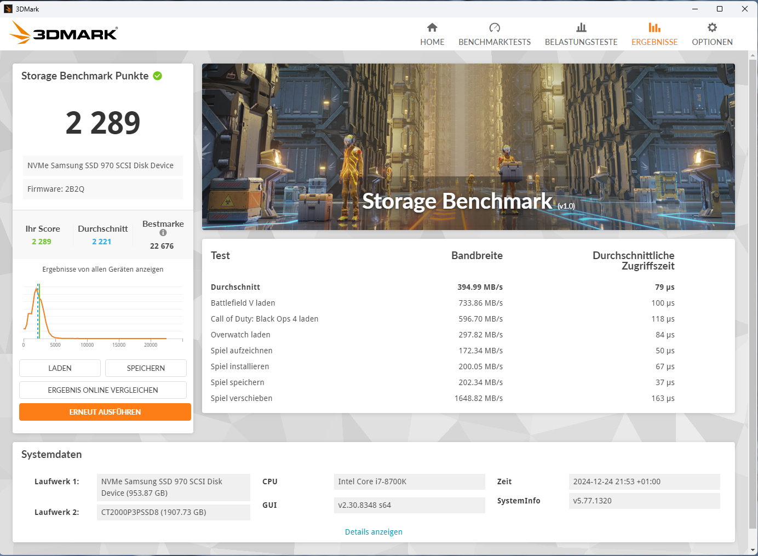Click the Ergebnisse orange chart icon

654,27
